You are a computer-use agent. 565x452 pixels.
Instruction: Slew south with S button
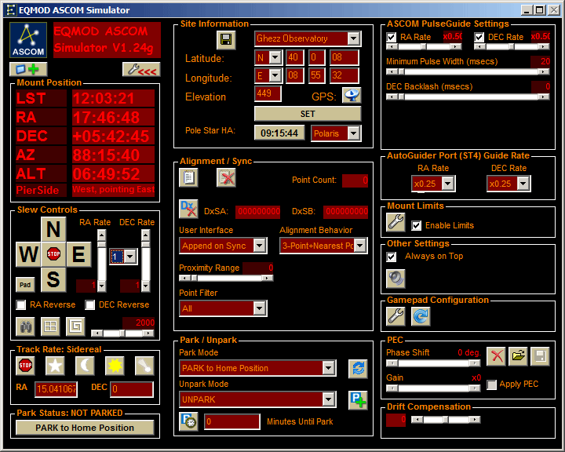[x=53, y=279]
